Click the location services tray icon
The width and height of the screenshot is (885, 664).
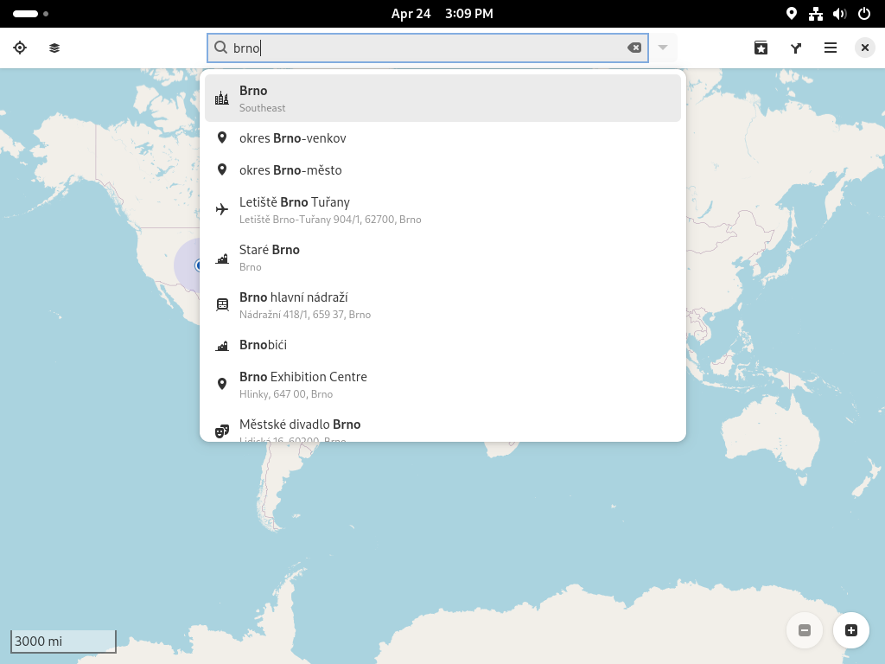tap(792, 14)
